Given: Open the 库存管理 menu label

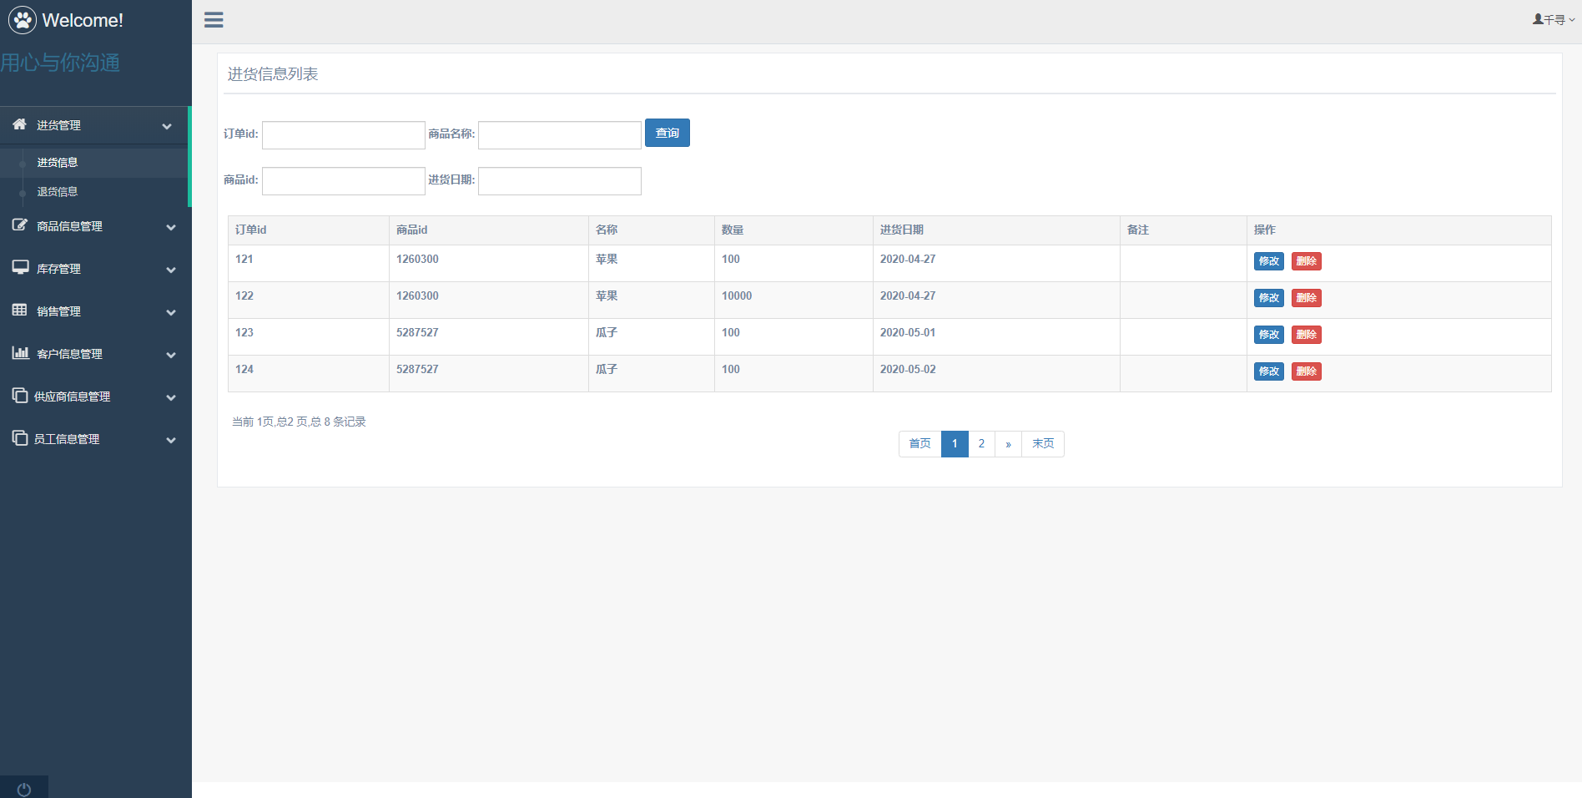Looking at the screenshot, I should click(x=59, y=269).
